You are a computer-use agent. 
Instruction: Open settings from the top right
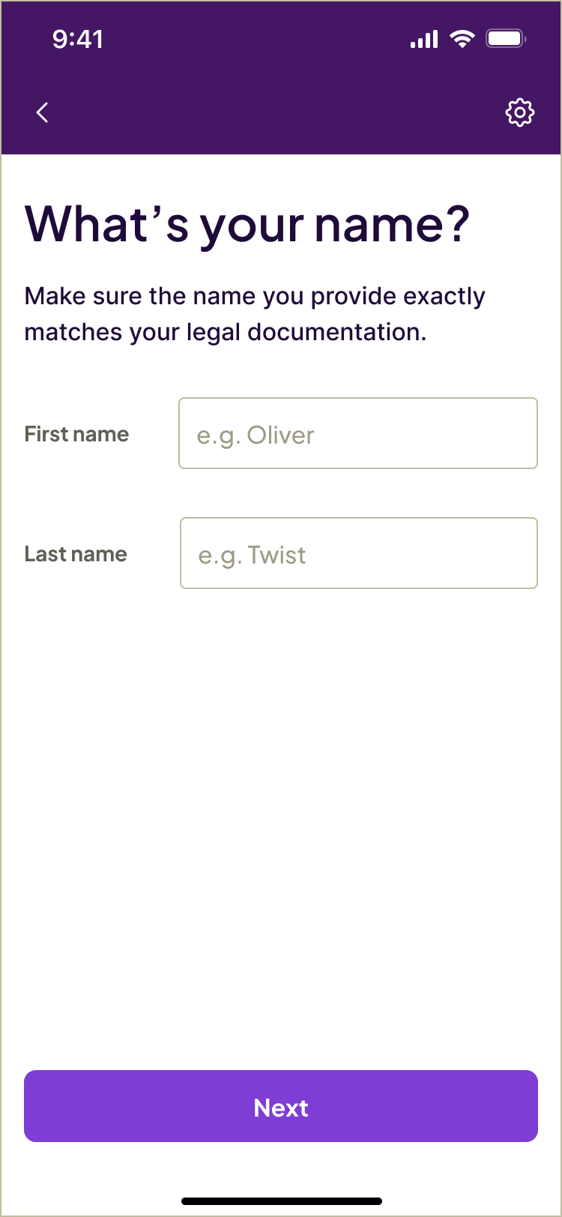tap(520, 112)
